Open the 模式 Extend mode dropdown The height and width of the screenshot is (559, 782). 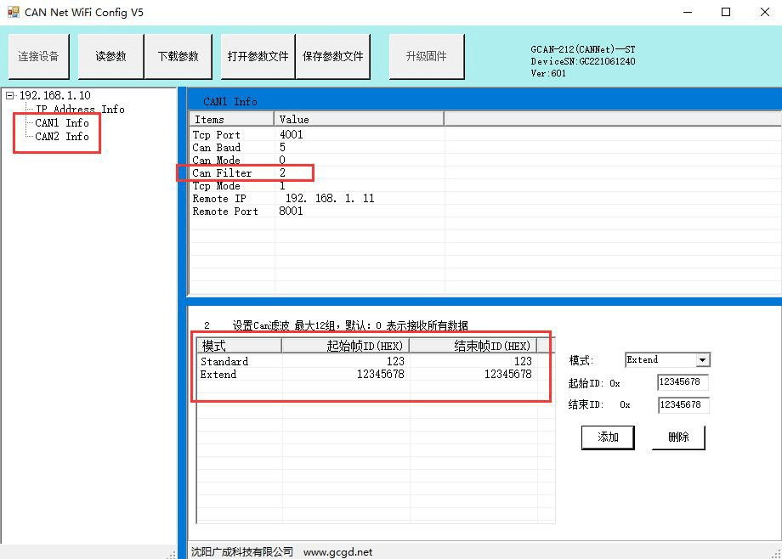(x=702, y=360)
